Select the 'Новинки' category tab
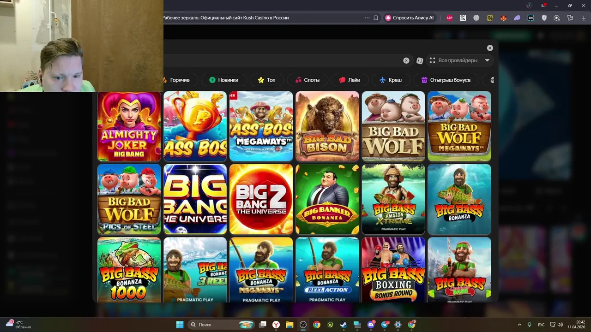The image size is (591, 332). coord(224,80)
